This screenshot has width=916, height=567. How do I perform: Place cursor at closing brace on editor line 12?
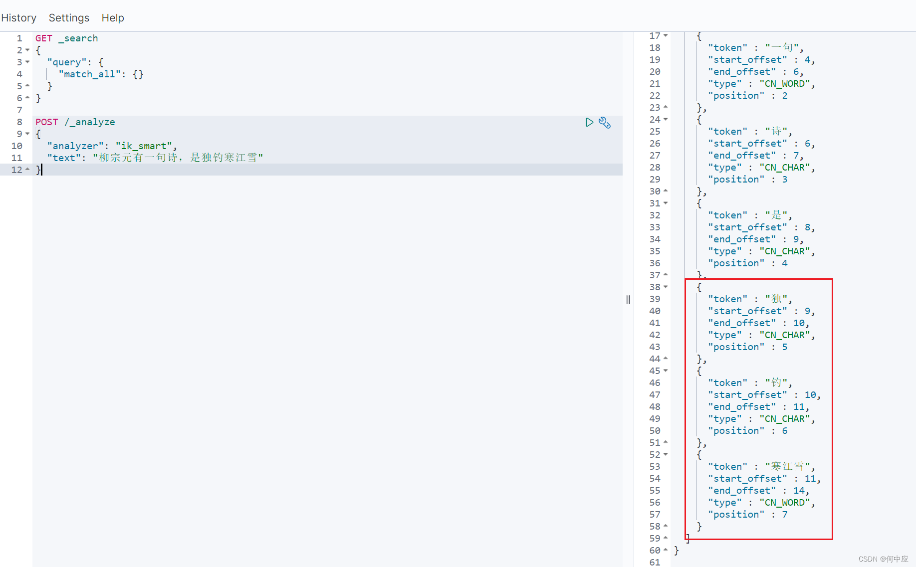click(38, 170)
